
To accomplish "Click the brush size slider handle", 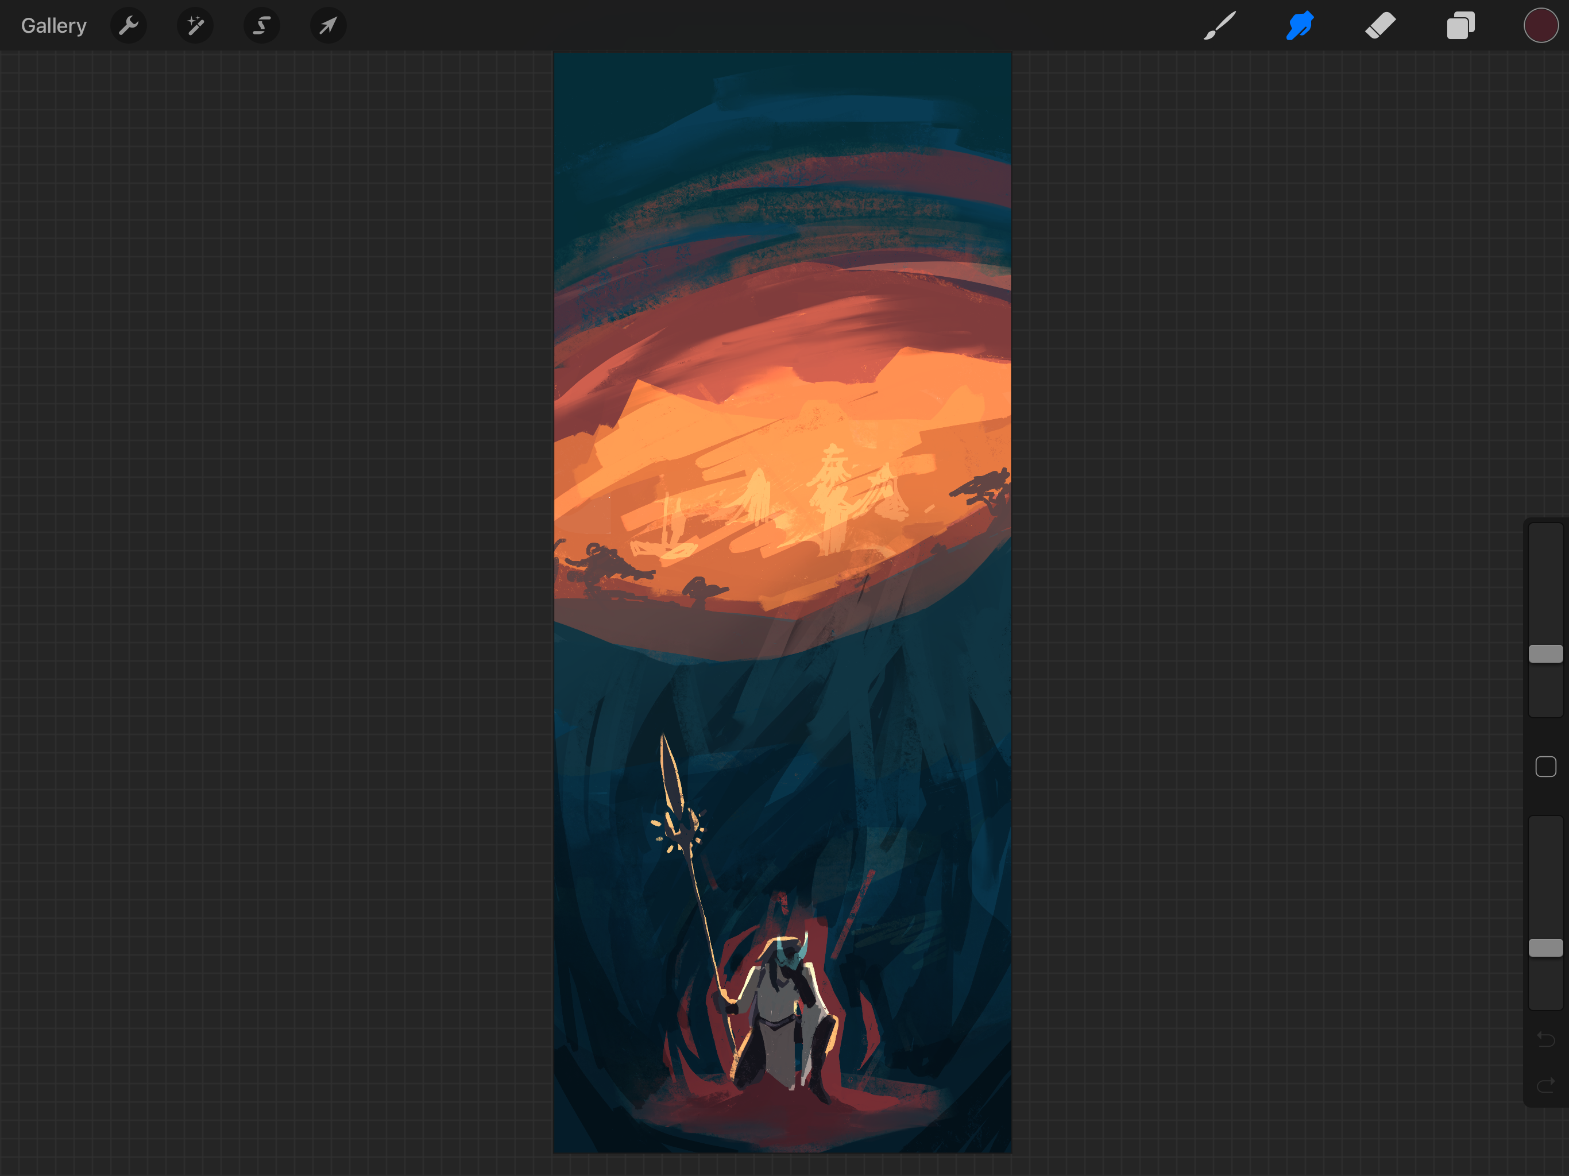I will coord(1545,654).
